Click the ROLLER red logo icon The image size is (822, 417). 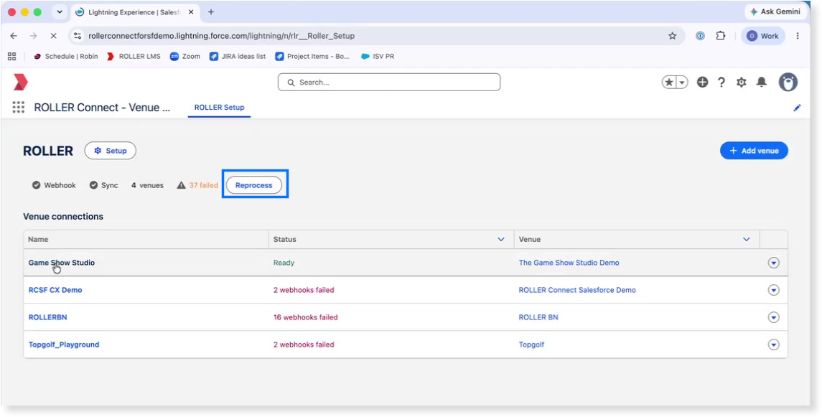20,83
